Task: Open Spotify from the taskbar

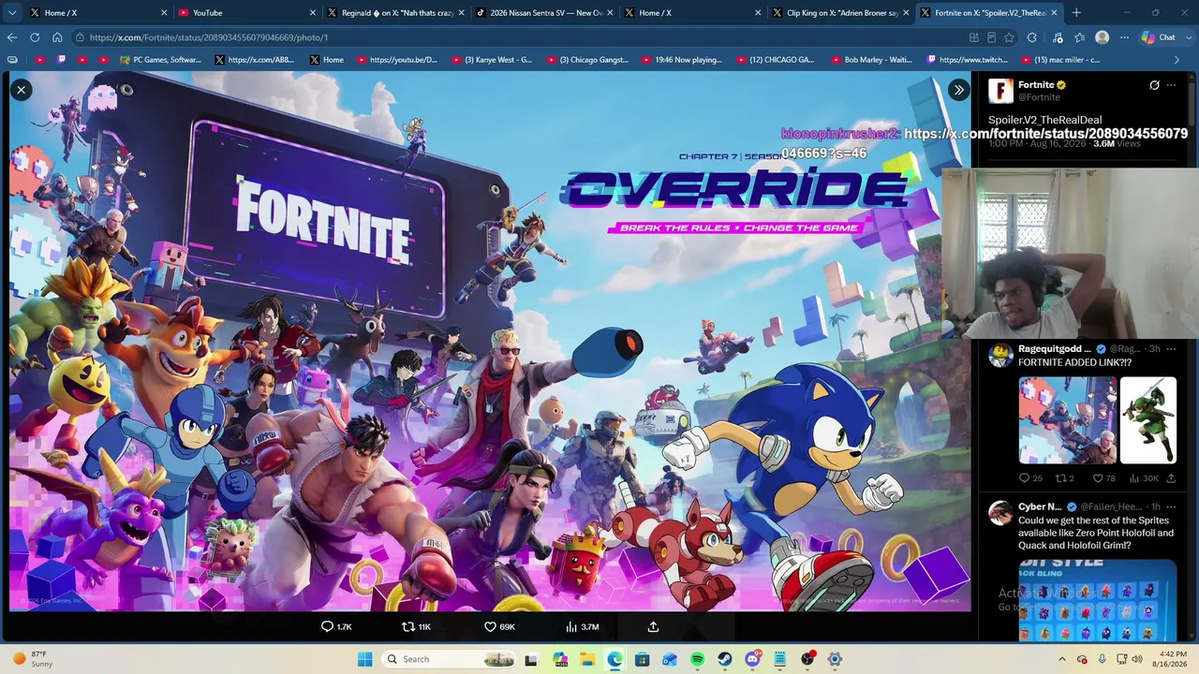Action: pos(697,659)
